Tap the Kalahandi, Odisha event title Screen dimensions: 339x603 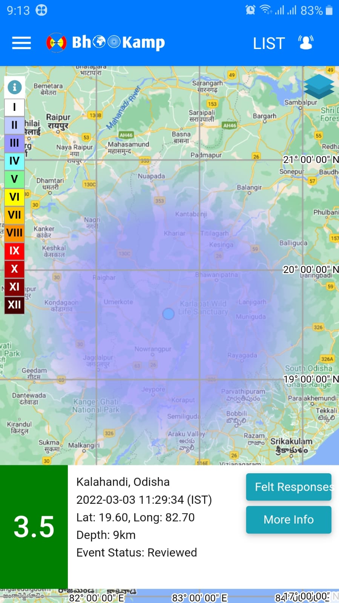(x=123, y=482)
